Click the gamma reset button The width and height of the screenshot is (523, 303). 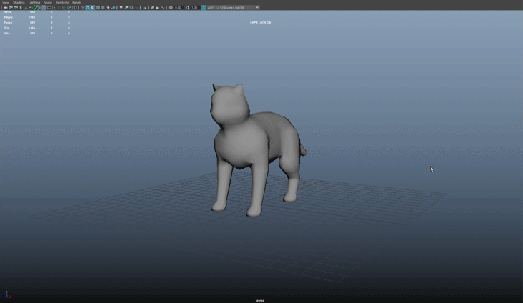pos(187,8)
